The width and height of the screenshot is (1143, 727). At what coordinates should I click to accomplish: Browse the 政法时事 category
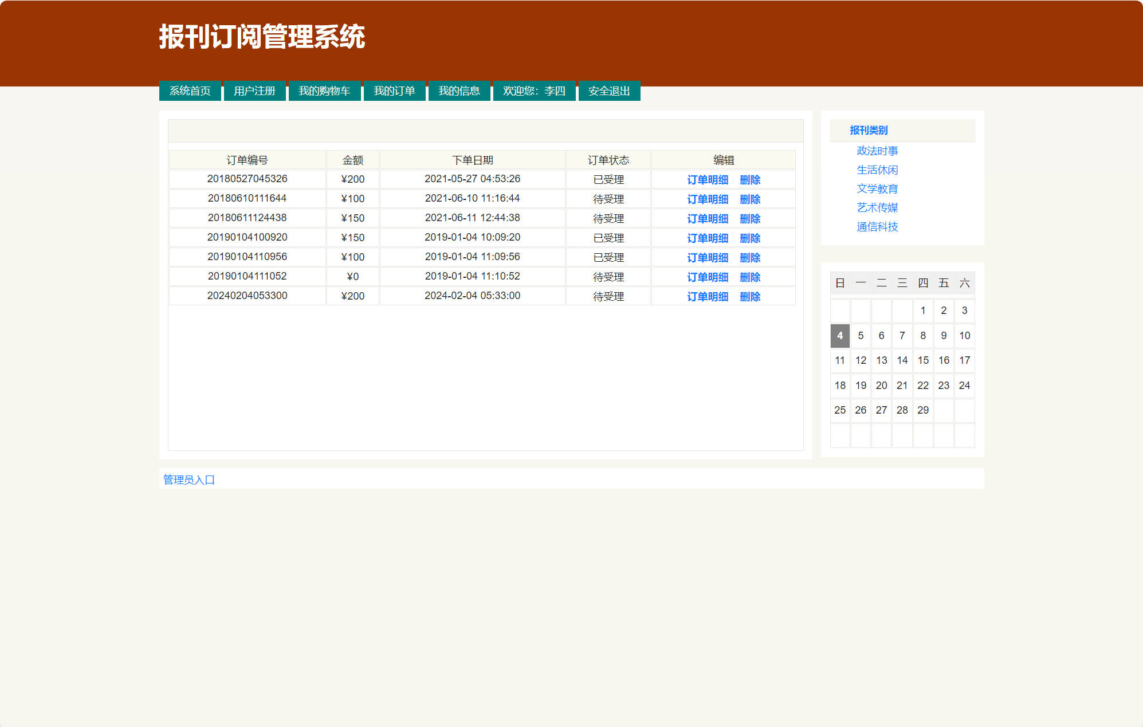tap(877, 150)
